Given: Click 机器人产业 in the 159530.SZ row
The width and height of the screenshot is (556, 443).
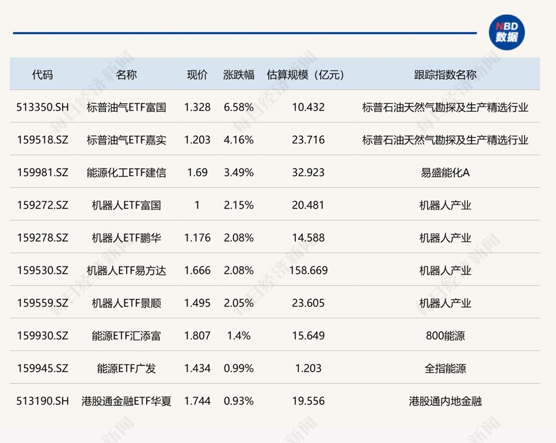Looking at the screenshot, I should (445, 270).
